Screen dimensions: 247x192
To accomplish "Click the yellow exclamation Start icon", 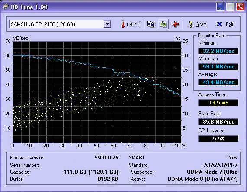I will [x=191, y=24].
